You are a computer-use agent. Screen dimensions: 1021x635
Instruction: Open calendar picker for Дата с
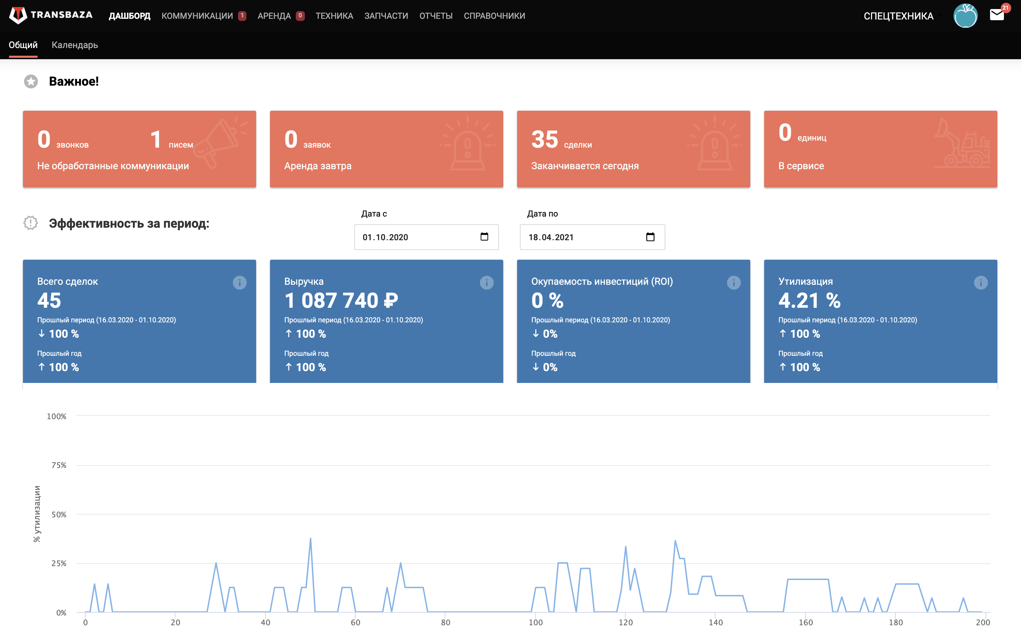484,237
